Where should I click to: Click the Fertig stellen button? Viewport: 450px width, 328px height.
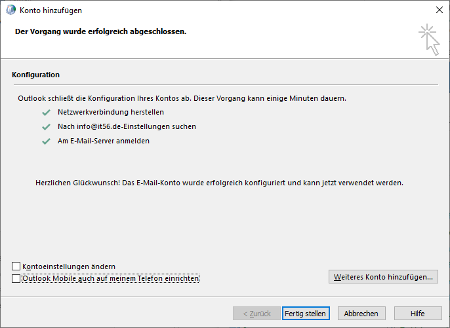point(306,314)
